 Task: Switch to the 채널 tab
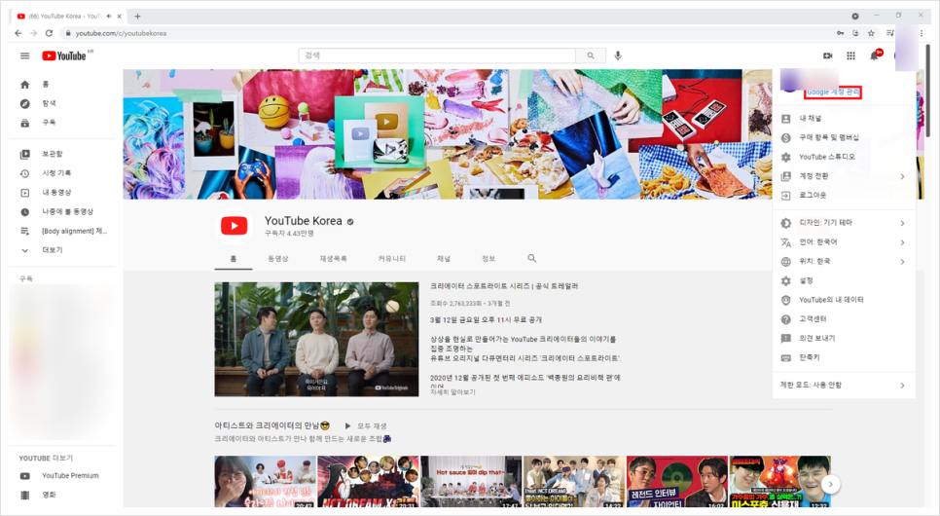click(x=444, y=259)
